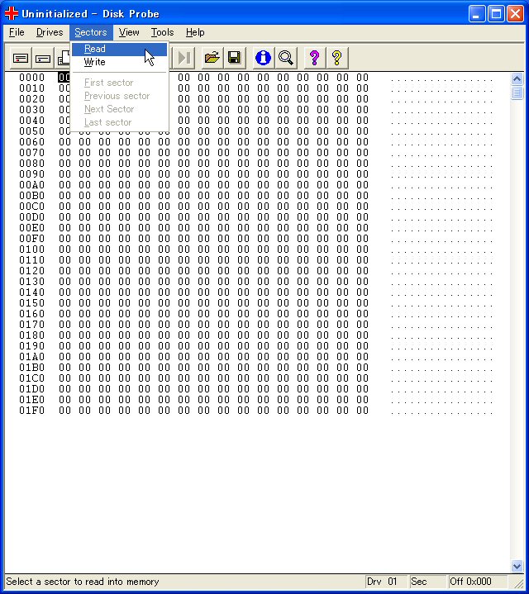Click the vertical scrollbar thumb
529x594 pixels.
click(517, 93)
